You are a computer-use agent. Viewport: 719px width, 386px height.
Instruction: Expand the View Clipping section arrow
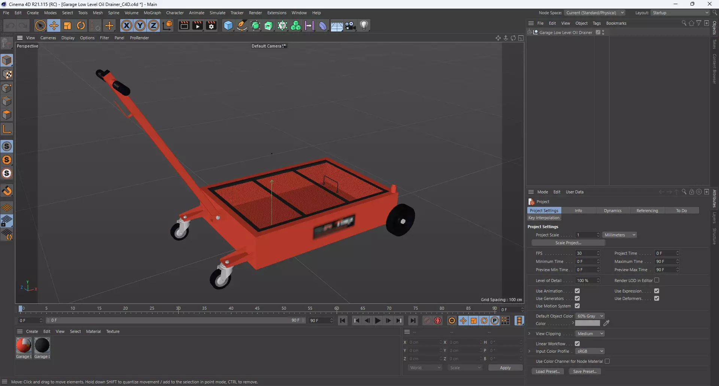(529, 334)
